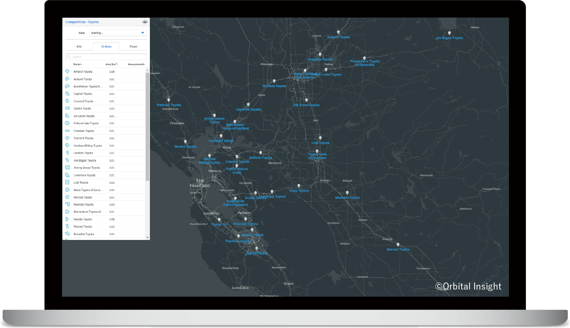Select 'Maita Toyota of Sacra...' list entry
Viewport: 570px width, 328px height.
[88, 190]
